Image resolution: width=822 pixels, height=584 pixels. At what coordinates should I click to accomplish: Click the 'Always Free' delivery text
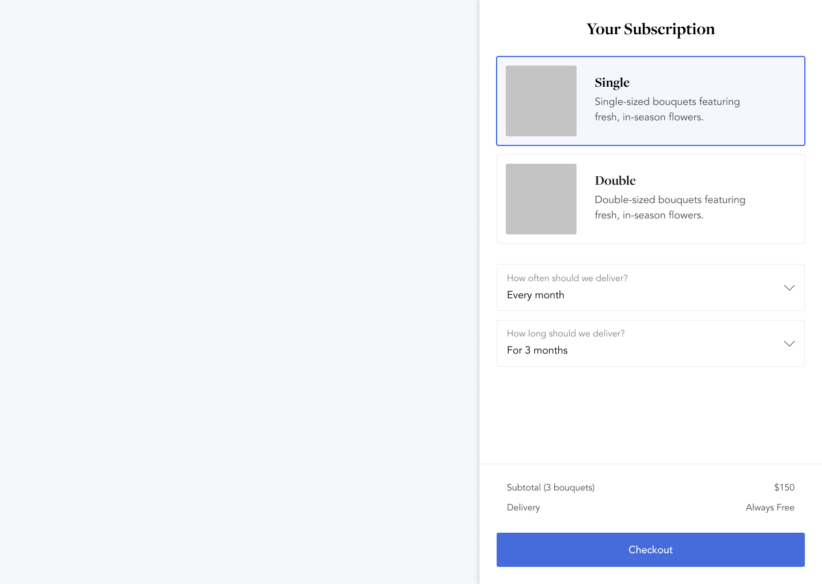pyautogui.click(x=770, y=508)
